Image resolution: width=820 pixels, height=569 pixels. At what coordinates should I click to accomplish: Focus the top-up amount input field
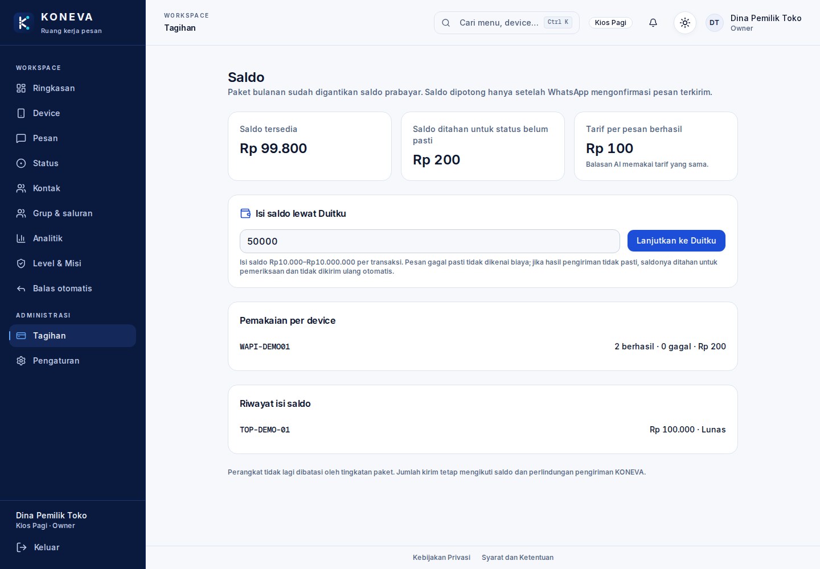(430, 241)
